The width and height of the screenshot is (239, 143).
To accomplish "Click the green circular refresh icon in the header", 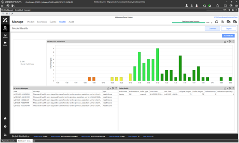I will 210,6.
